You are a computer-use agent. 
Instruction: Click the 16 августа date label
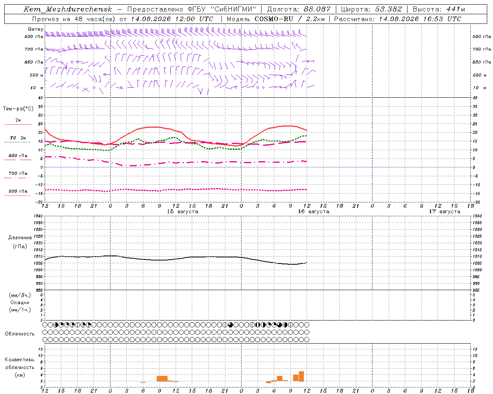click(x=314, y=212)
